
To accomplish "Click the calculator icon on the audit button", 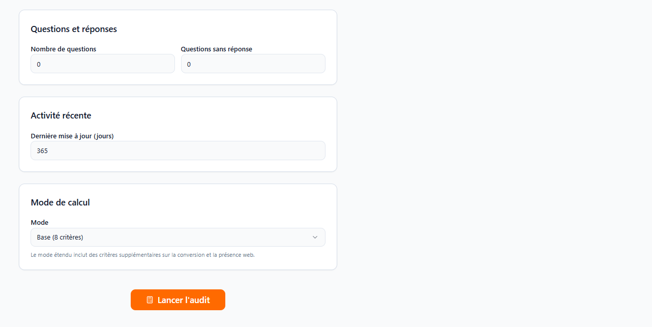I will click(150, 300).
